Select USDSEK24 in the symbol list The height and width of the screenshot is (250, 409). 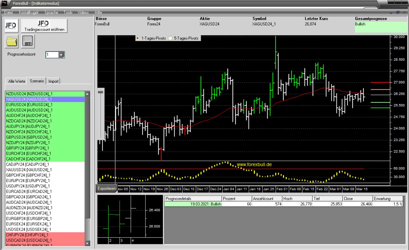pyautogui.click(x=45, y=229)
